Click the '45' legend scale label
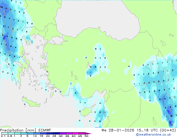 (x=80, y=136)
